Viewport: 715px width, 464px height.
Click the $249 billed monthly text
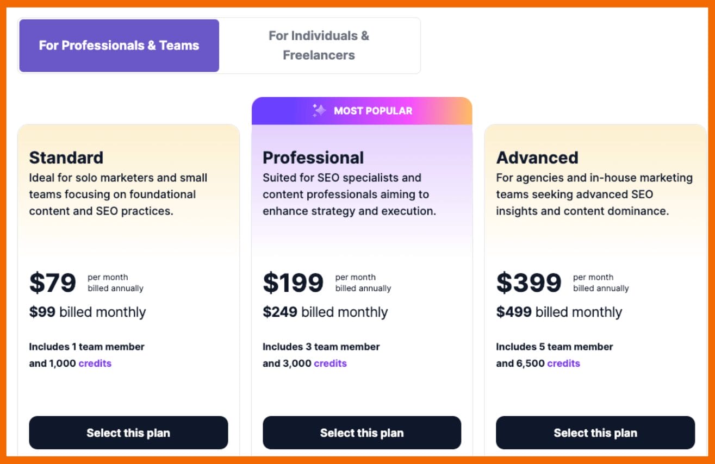(x=325, y=312)
